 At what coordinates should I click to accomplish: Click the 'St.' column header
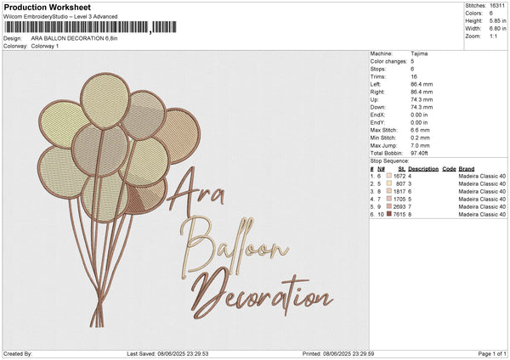(x=402, y=169)
